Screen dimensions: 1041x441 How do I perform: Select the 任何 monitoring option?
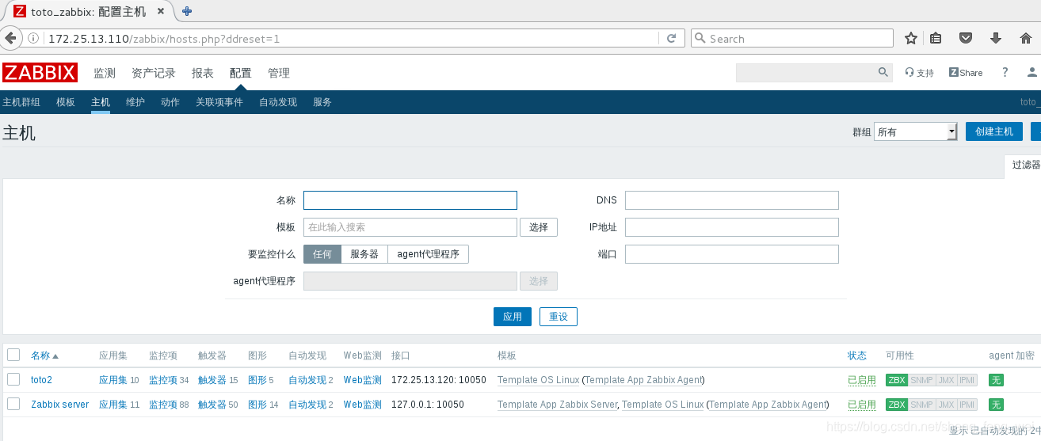(322, 254)
